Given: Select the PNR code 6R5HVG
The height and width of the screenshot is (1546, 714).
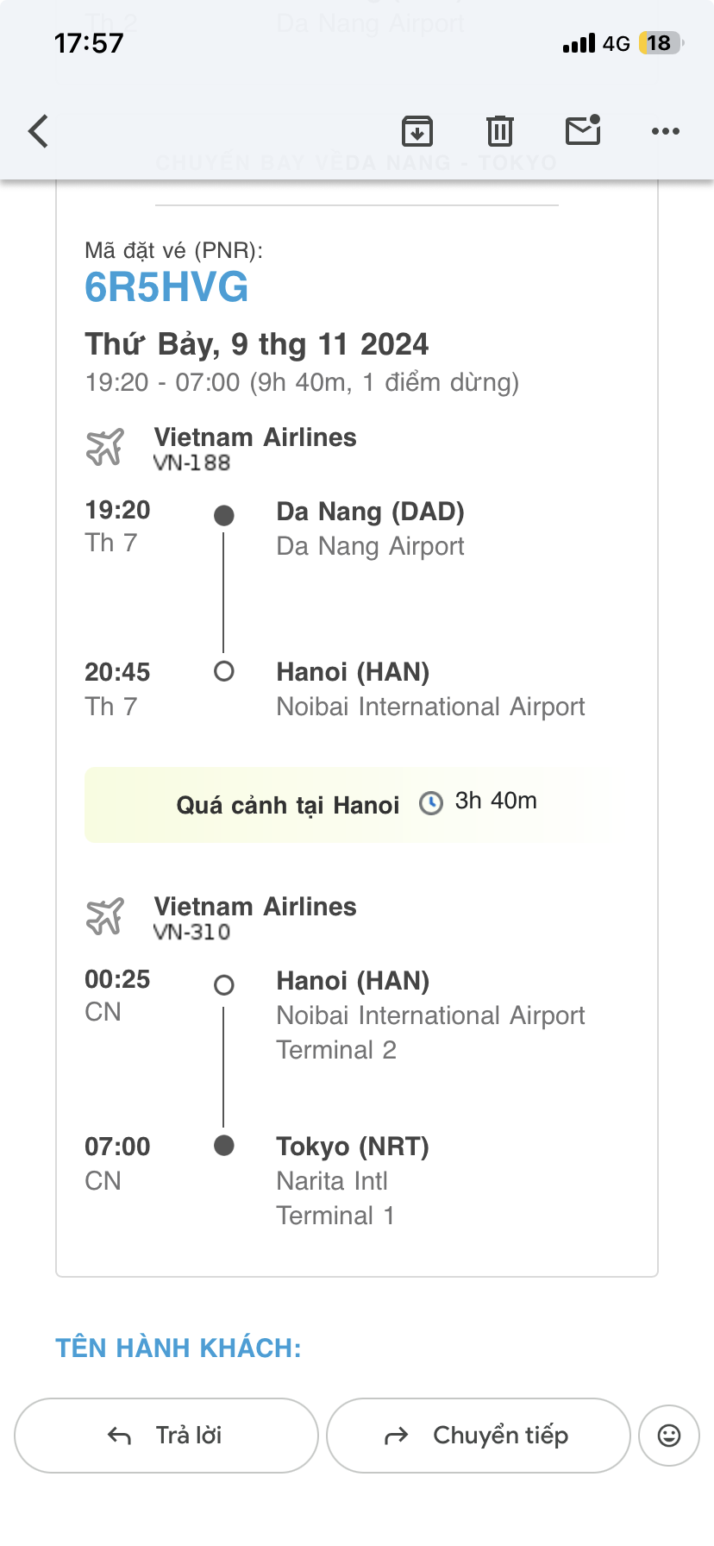Looking at the screenshot, I should 166,287.
